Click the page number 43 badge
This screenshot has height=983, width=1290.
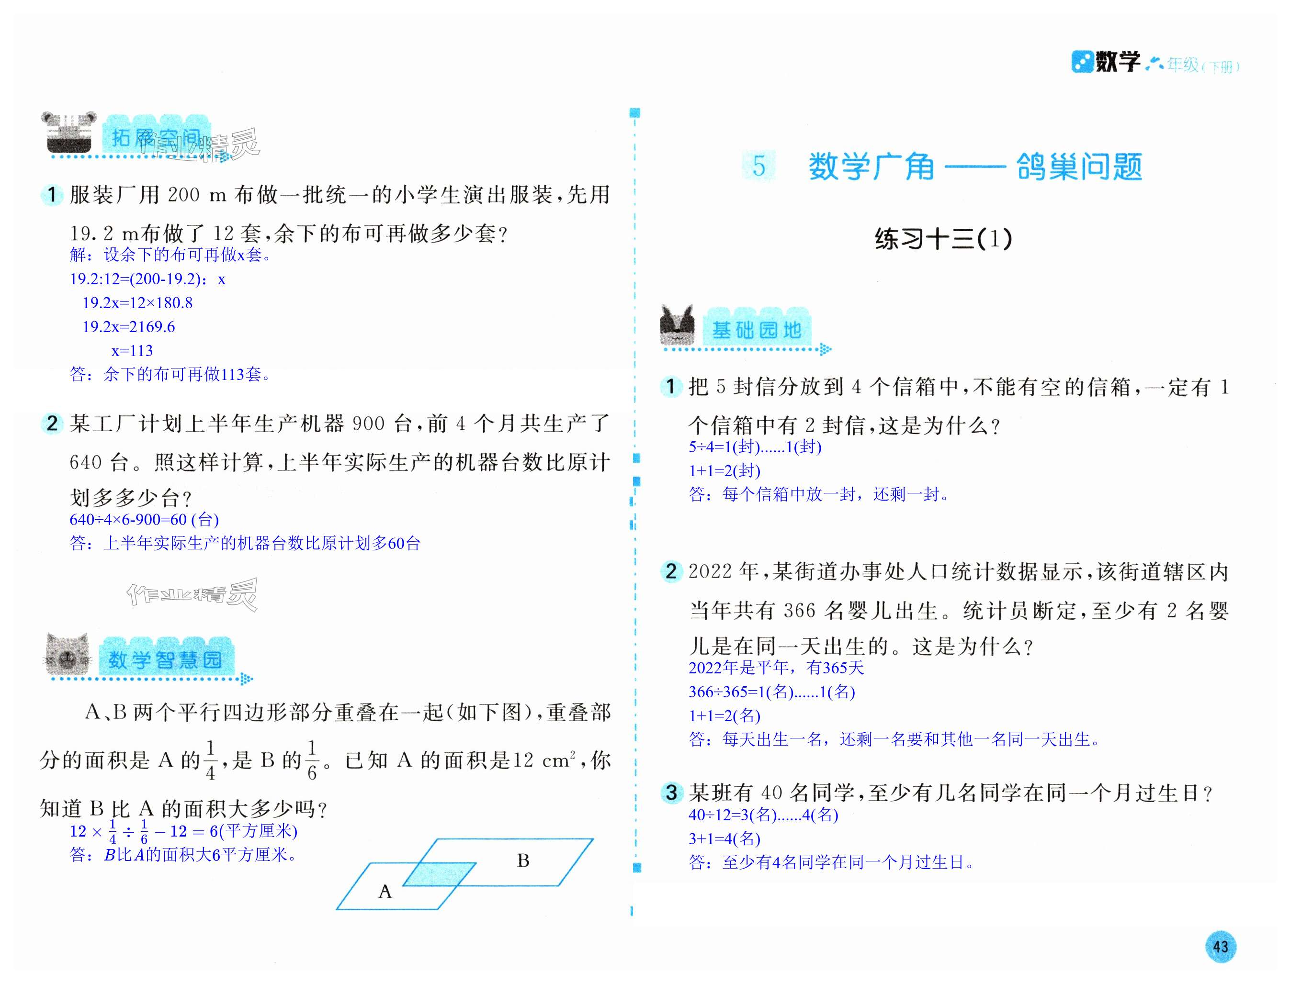point(1221,946)
